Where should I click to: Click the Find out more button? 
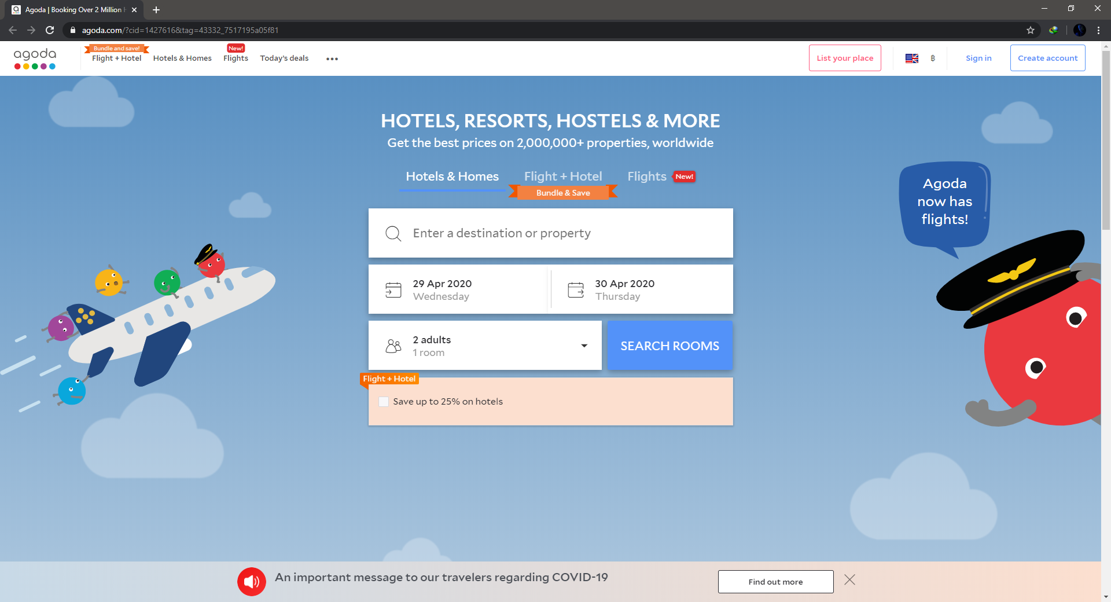click(x=775, y=582)
